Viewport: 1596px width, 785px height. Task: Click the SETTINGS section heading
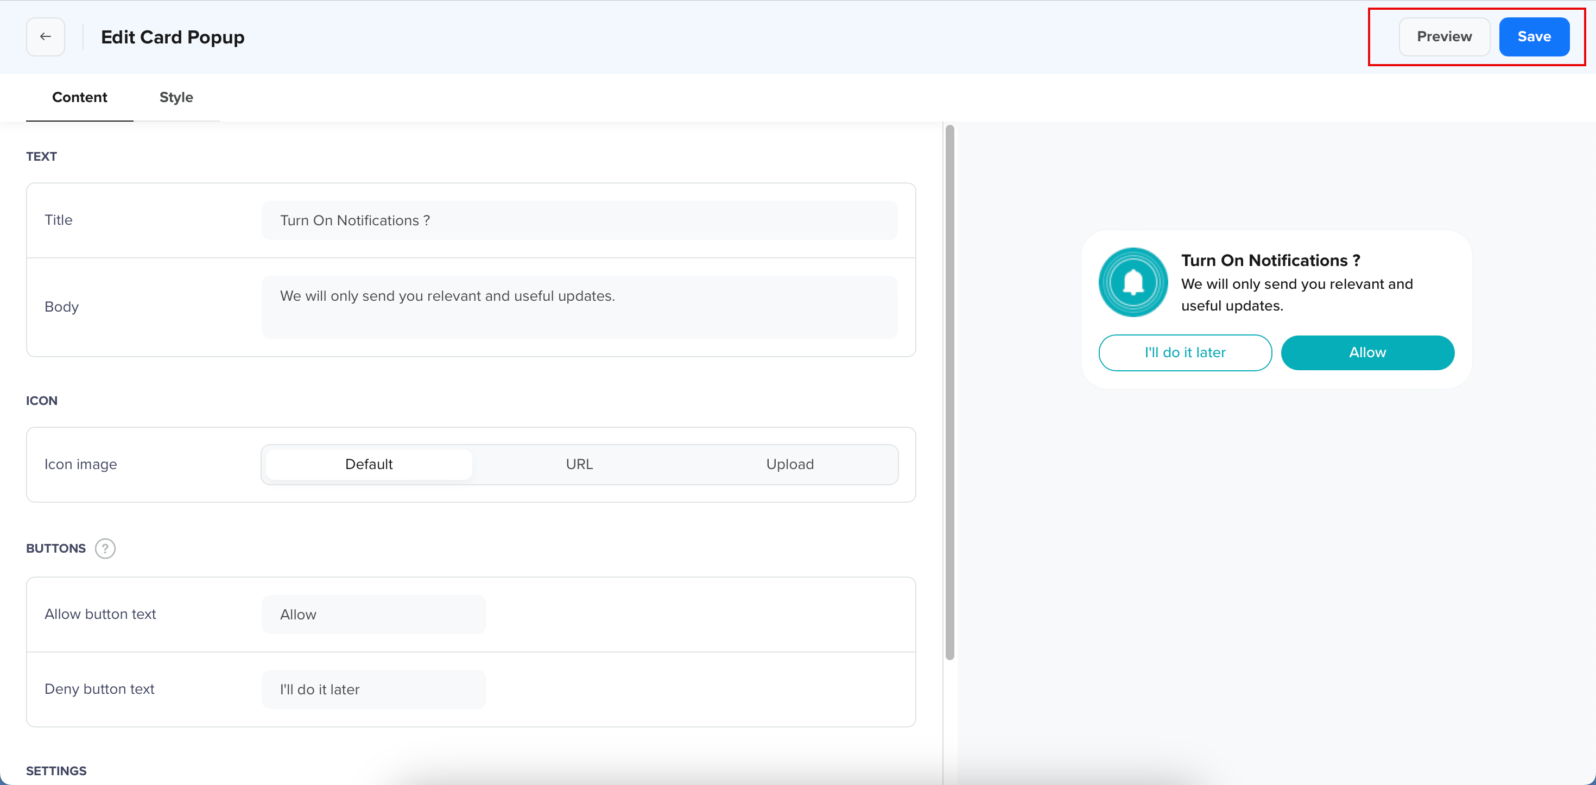click(x=56, y=771)
